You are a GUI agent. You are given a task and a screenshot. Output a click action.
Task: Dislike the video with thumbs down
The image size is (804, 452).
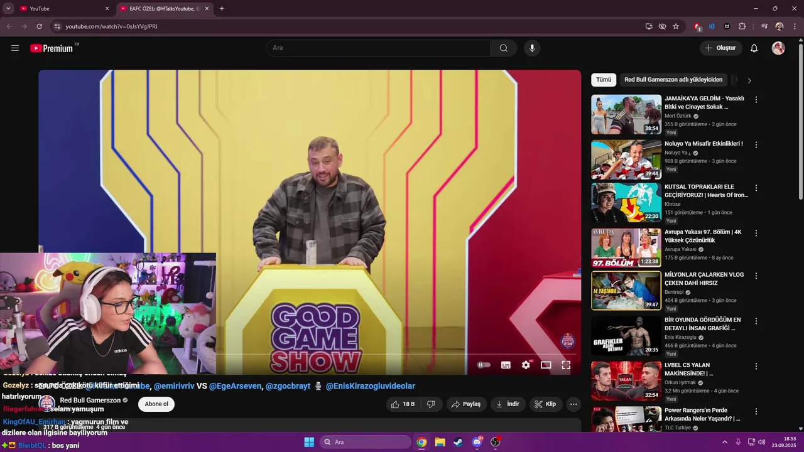pos(431,404)
